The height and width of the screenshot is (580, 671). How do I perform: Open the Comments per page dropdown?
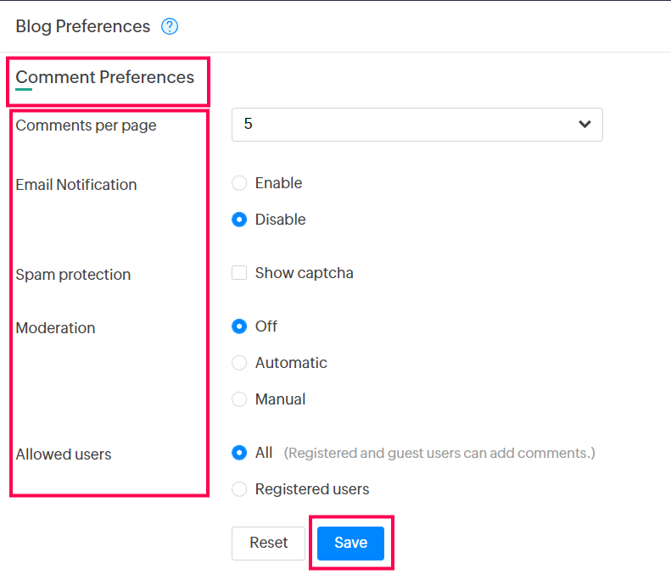[x=407, y=124]
